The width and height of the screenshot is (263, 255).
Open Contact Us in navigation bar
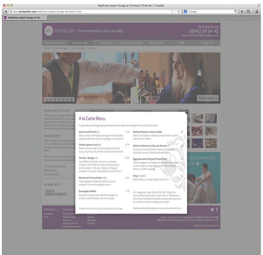[207, 43]
